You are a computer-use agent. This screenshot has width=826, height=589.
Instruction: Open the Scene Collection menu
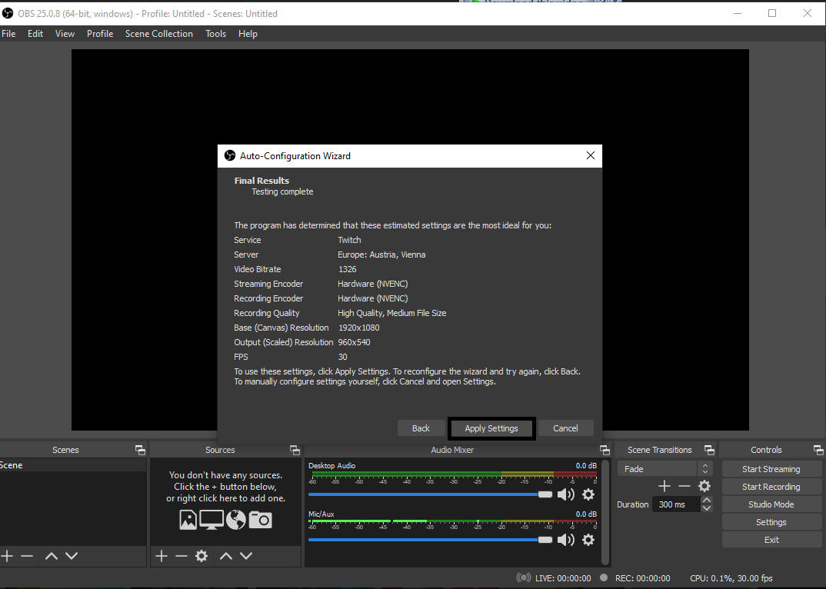(x=159, y=34)
